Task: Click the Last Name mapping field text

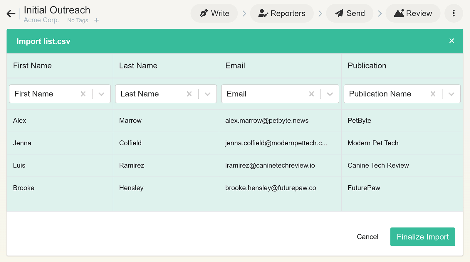Action: coord(140,94)
